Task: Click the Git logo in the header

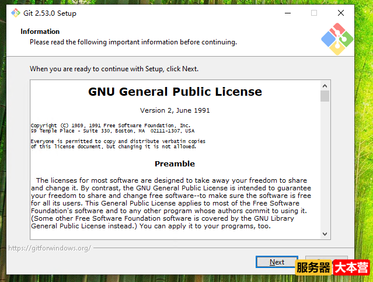Action: (337, 40)
